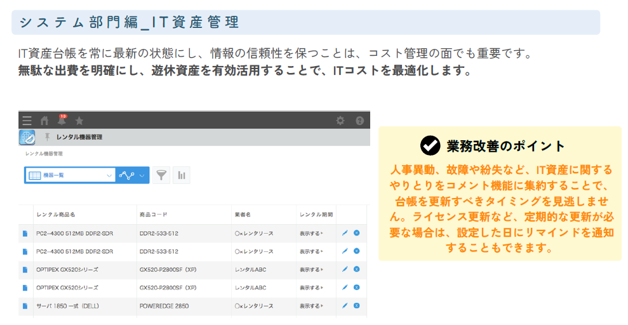This screenshot has width=628, height=325.
Task: Click the レンタル機器管理 breadcrumb link
Action: [x=44, y=154]
